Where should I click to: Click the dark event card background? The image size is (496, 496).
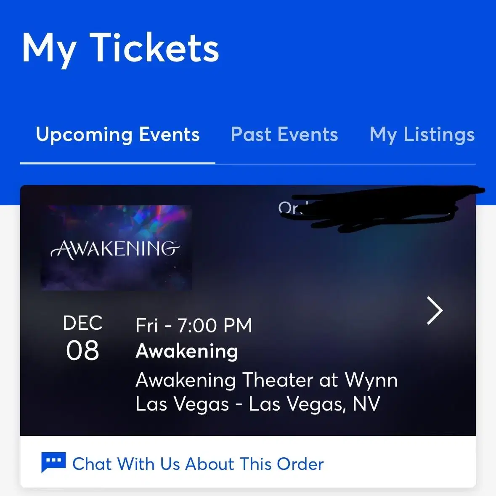[x=316, y=269]
